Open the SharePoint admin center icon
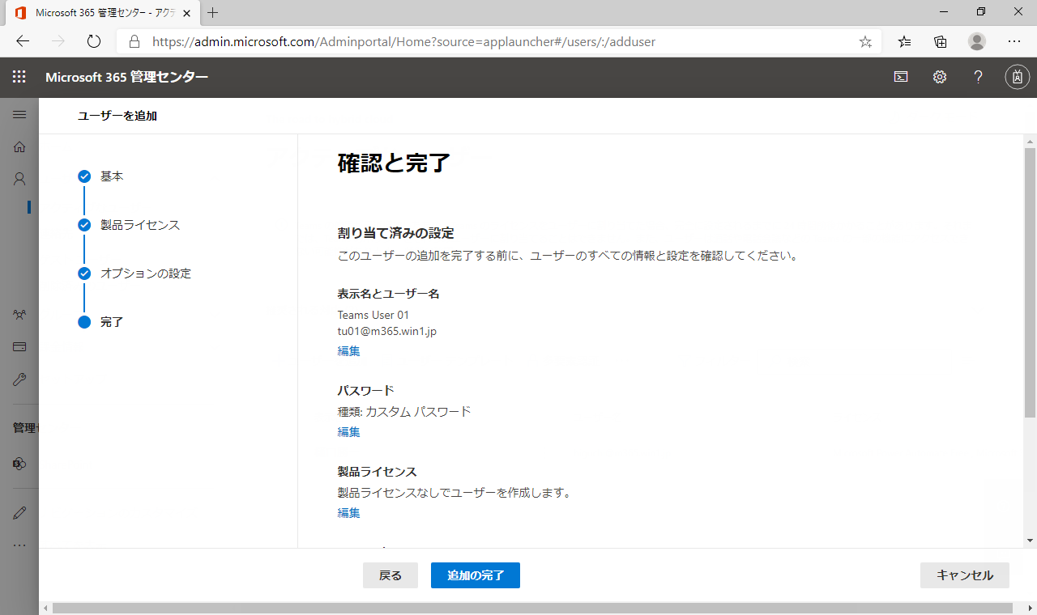This screenshot has width=1037, height=615. pyautogui.click(x=19, y=464)
